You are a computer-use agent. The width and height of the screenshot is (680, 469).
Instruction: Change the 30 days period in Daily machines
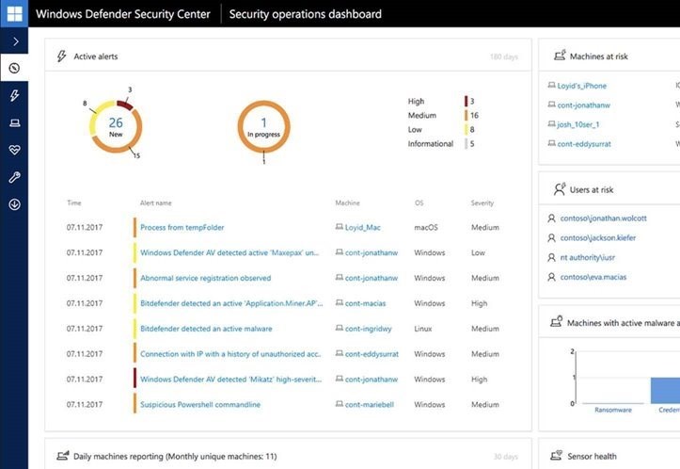(506, 457)
